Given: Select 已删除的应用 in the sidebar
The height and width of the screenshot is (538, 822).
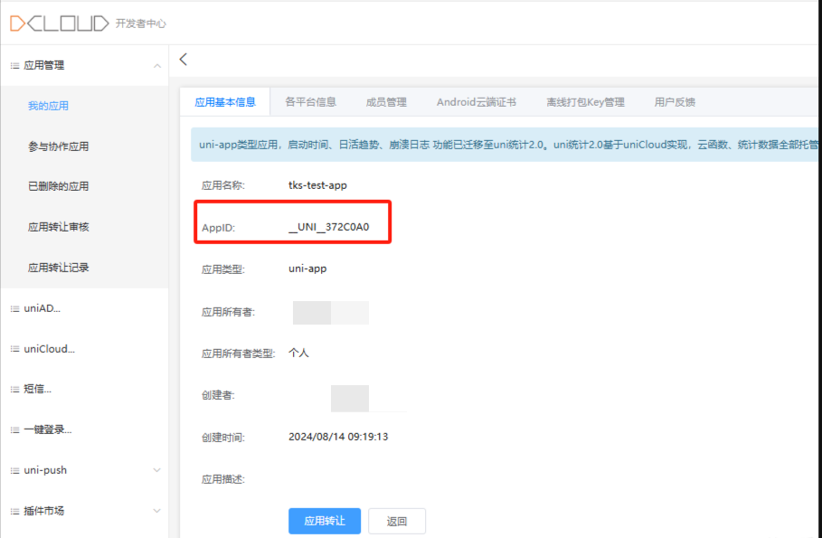Looking at the screenshot, I should click(58, 186).
